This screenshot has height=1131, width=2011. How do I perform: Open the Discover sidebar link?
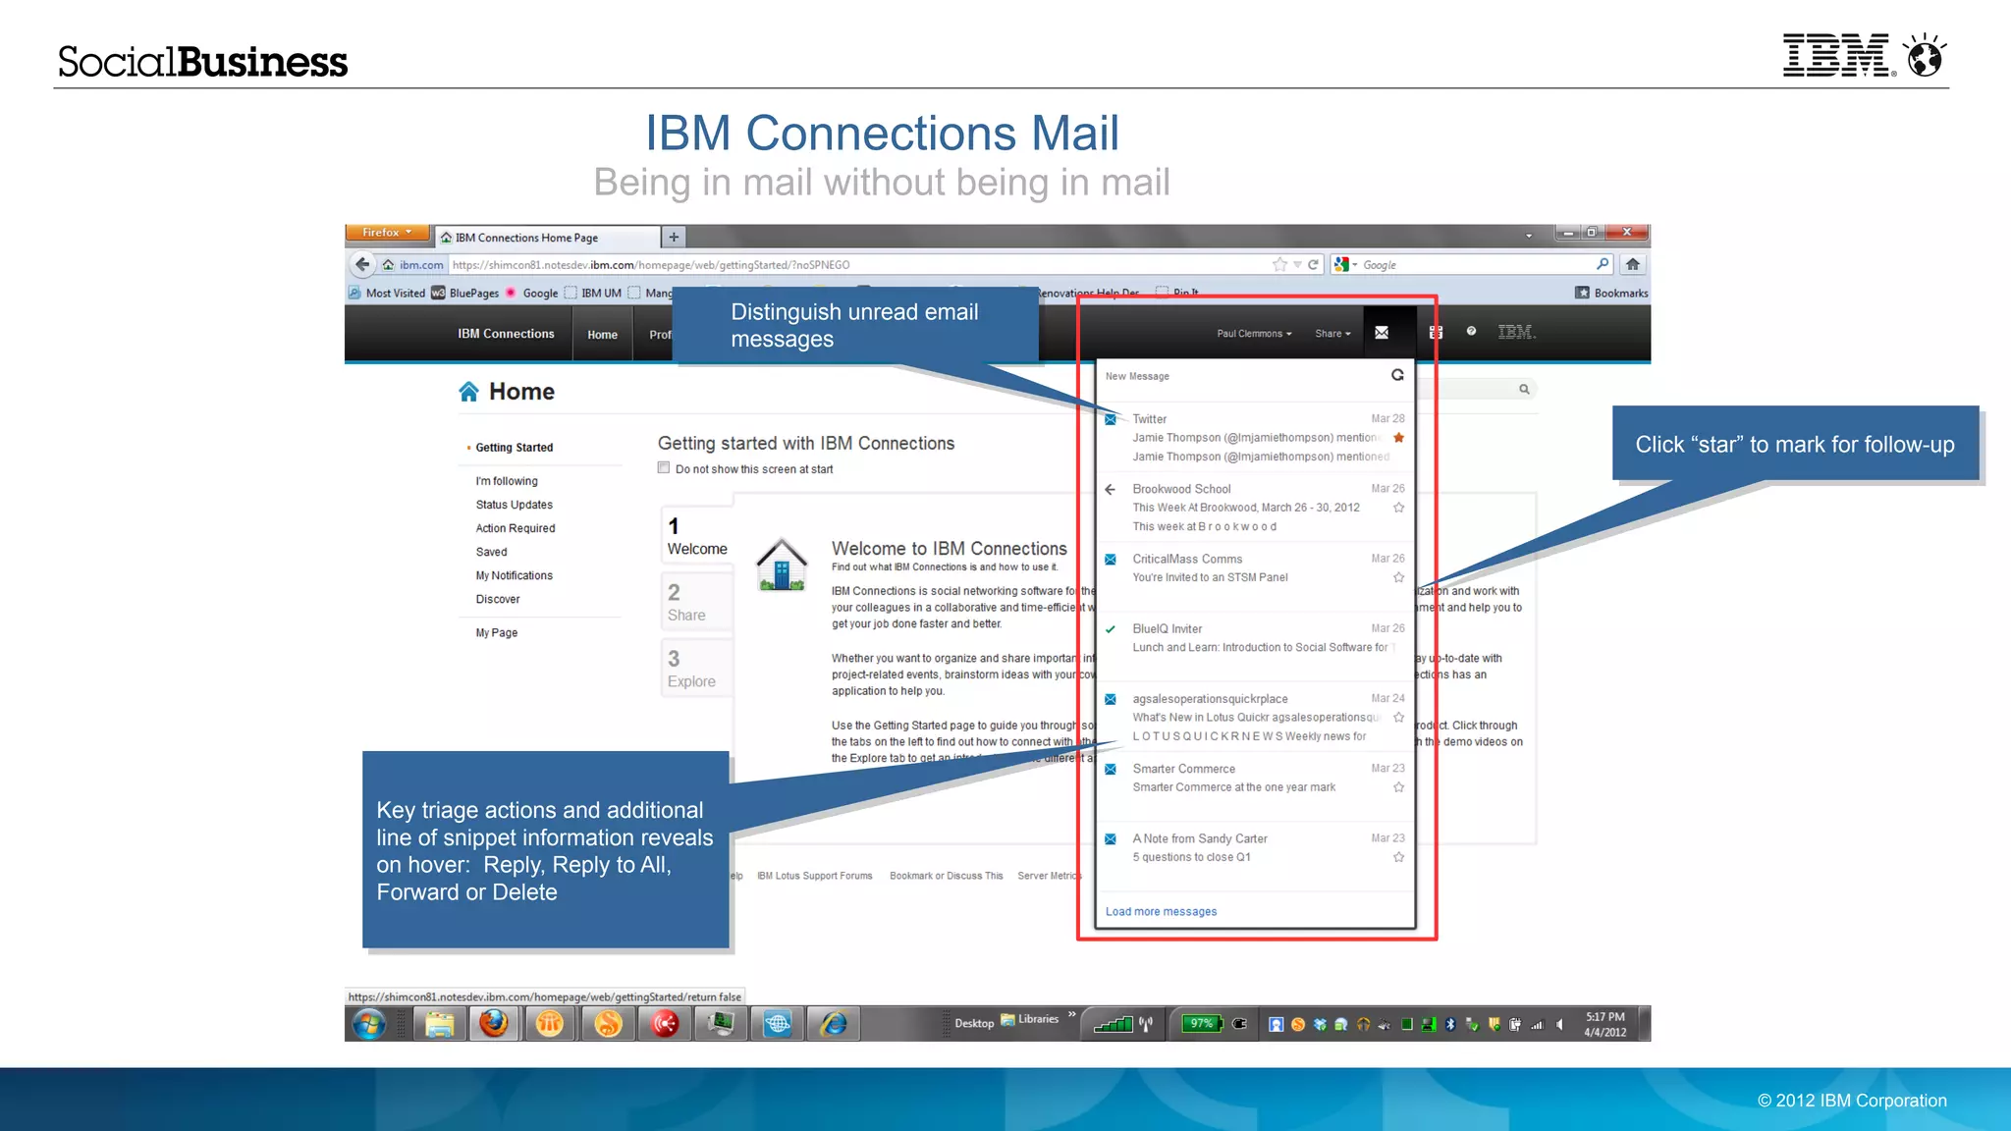(498, 599)
